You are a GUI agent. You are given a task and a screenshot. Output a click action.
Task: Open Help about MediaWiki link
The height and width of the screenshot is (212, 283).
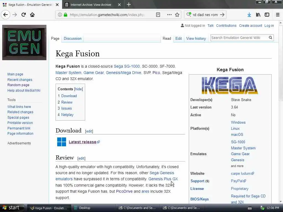click(x=24, y=90)
